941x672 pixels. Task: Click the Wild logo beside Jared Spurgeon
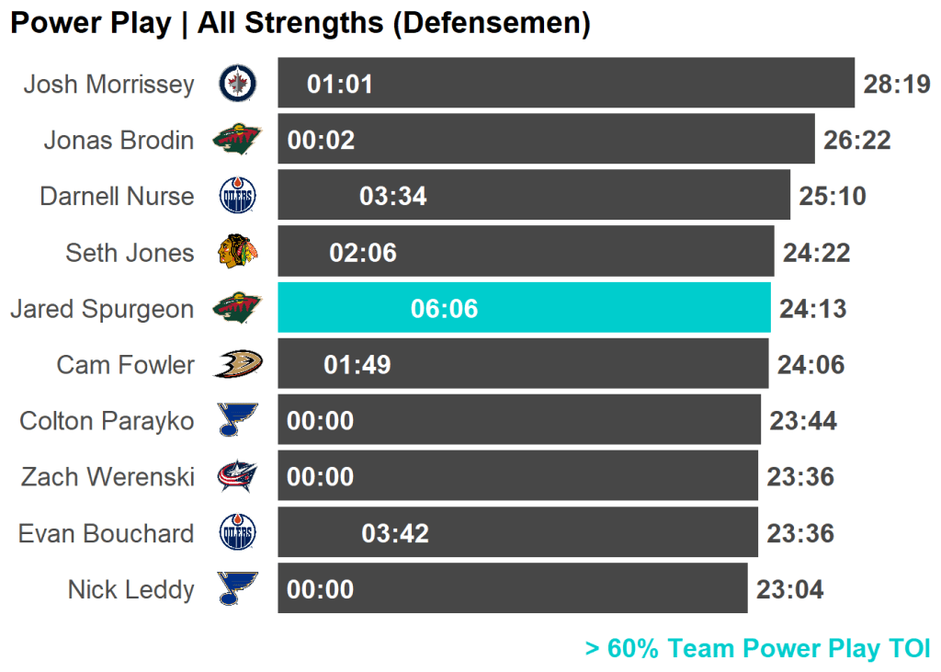click(237, 308)
